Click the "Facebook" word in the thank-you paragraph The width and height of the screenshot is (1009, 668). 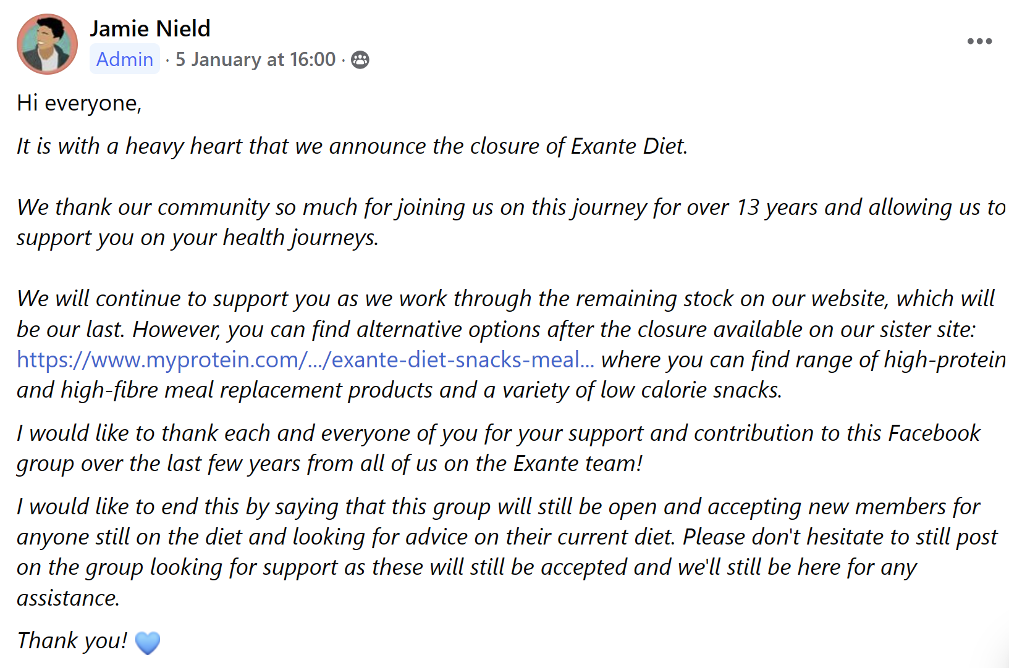[x=933, y=433]
